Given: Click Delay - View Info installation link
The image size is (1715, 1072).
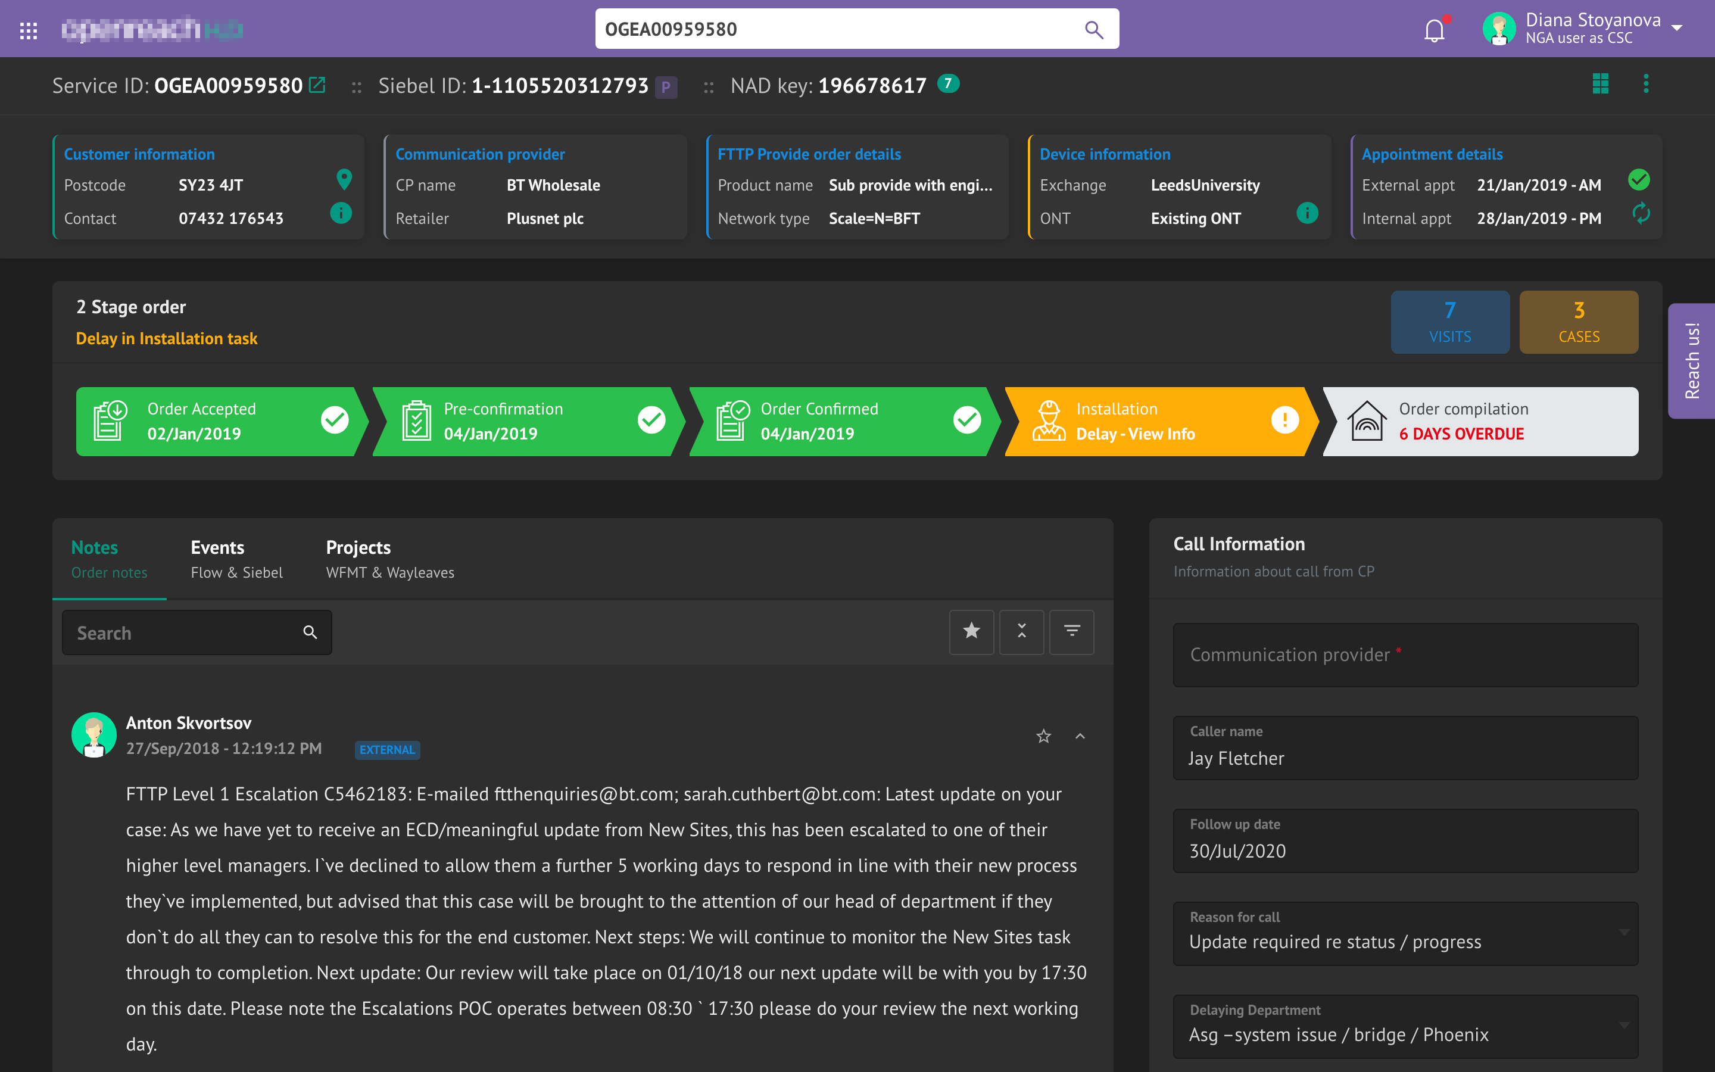Looking at the screenshot, I should (x=1134, y=434).
